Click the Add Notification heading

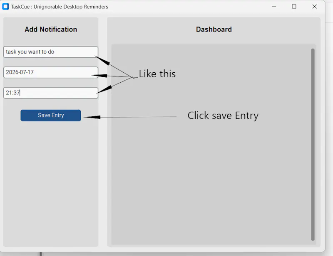[51, 29]
